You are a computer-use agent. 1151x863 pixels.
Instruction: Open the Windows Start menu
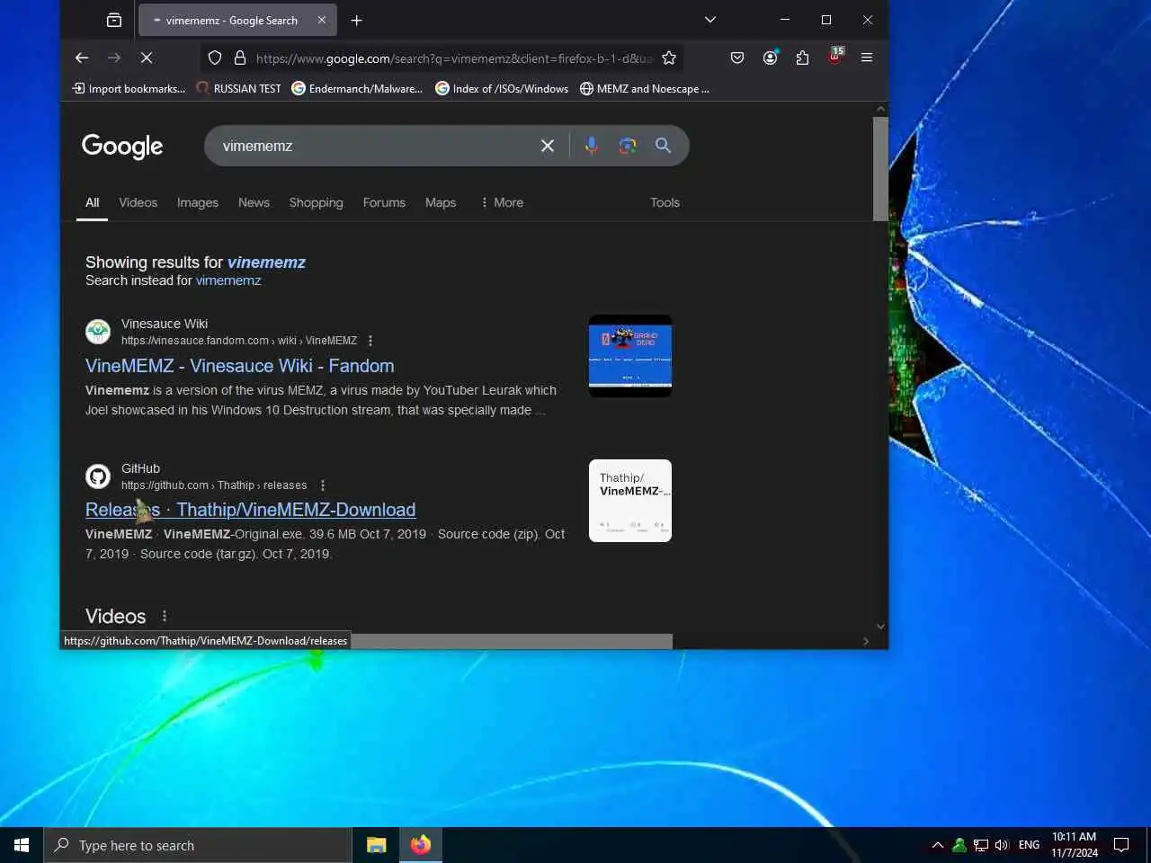(22, 845)
